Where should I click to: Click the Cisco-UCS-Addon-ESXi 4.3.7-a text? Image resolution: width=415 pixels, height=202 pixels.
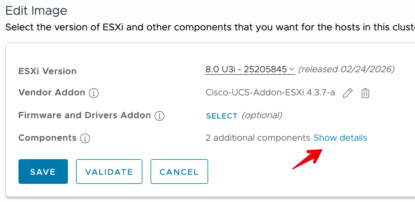(270, 93)
